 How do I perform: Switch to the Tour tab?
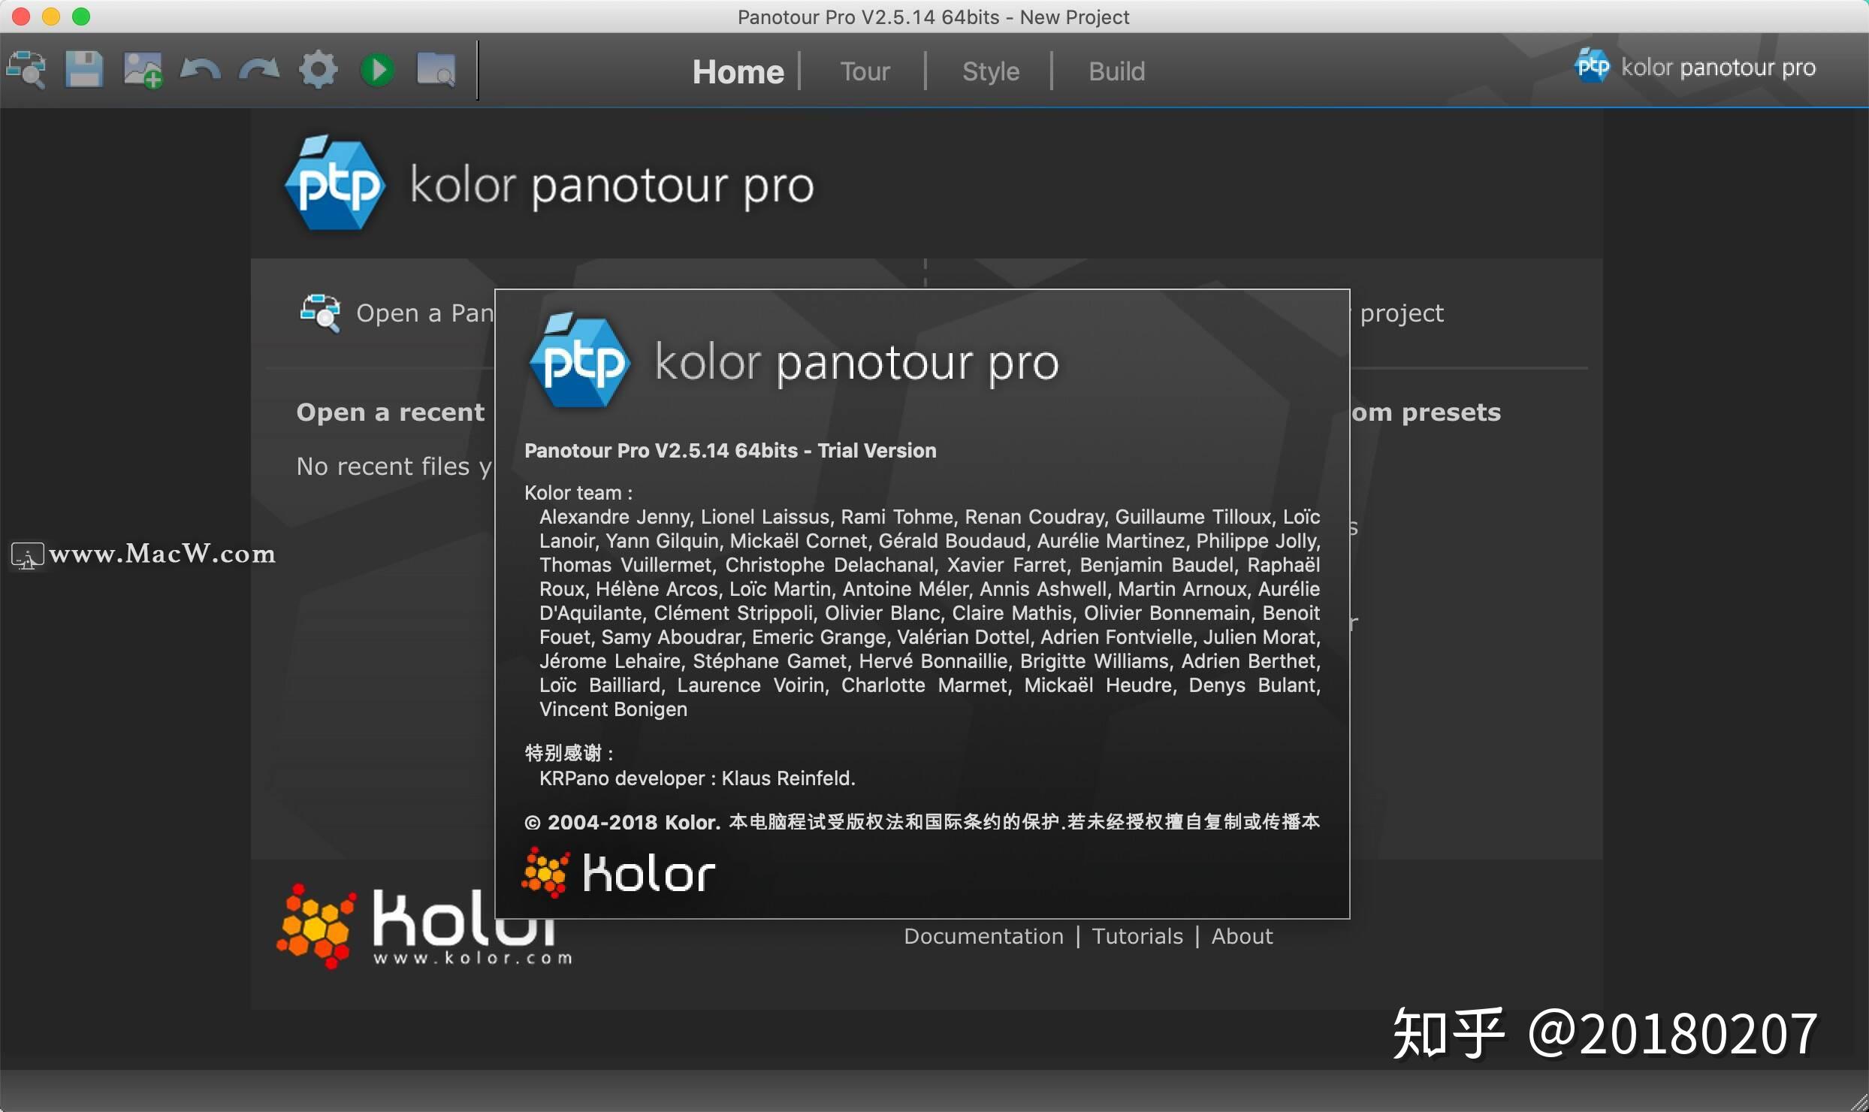[864, 71]
